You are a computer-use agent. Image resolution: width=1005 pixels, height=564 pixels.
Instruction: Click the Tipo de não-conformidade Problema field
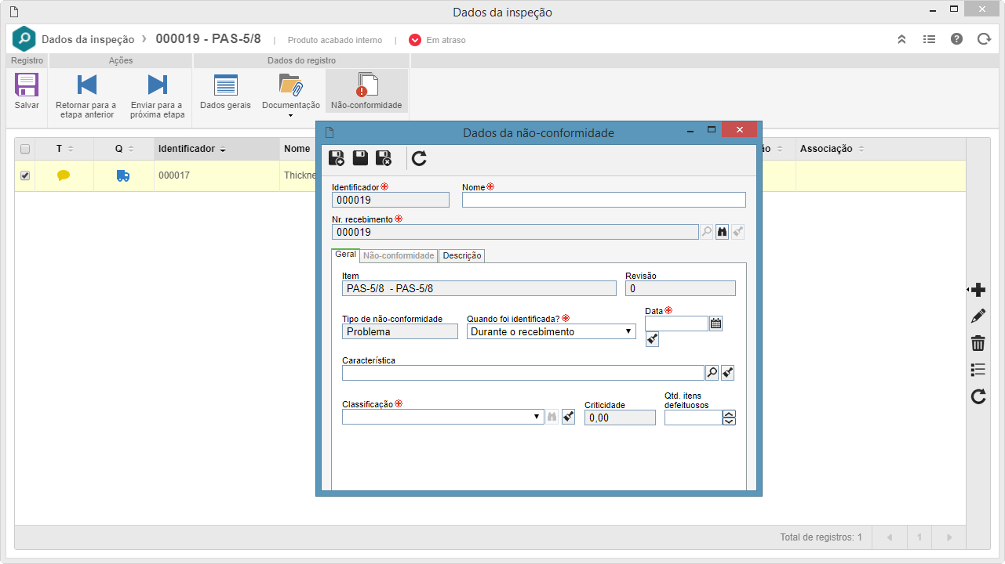[x=400, y=331]
